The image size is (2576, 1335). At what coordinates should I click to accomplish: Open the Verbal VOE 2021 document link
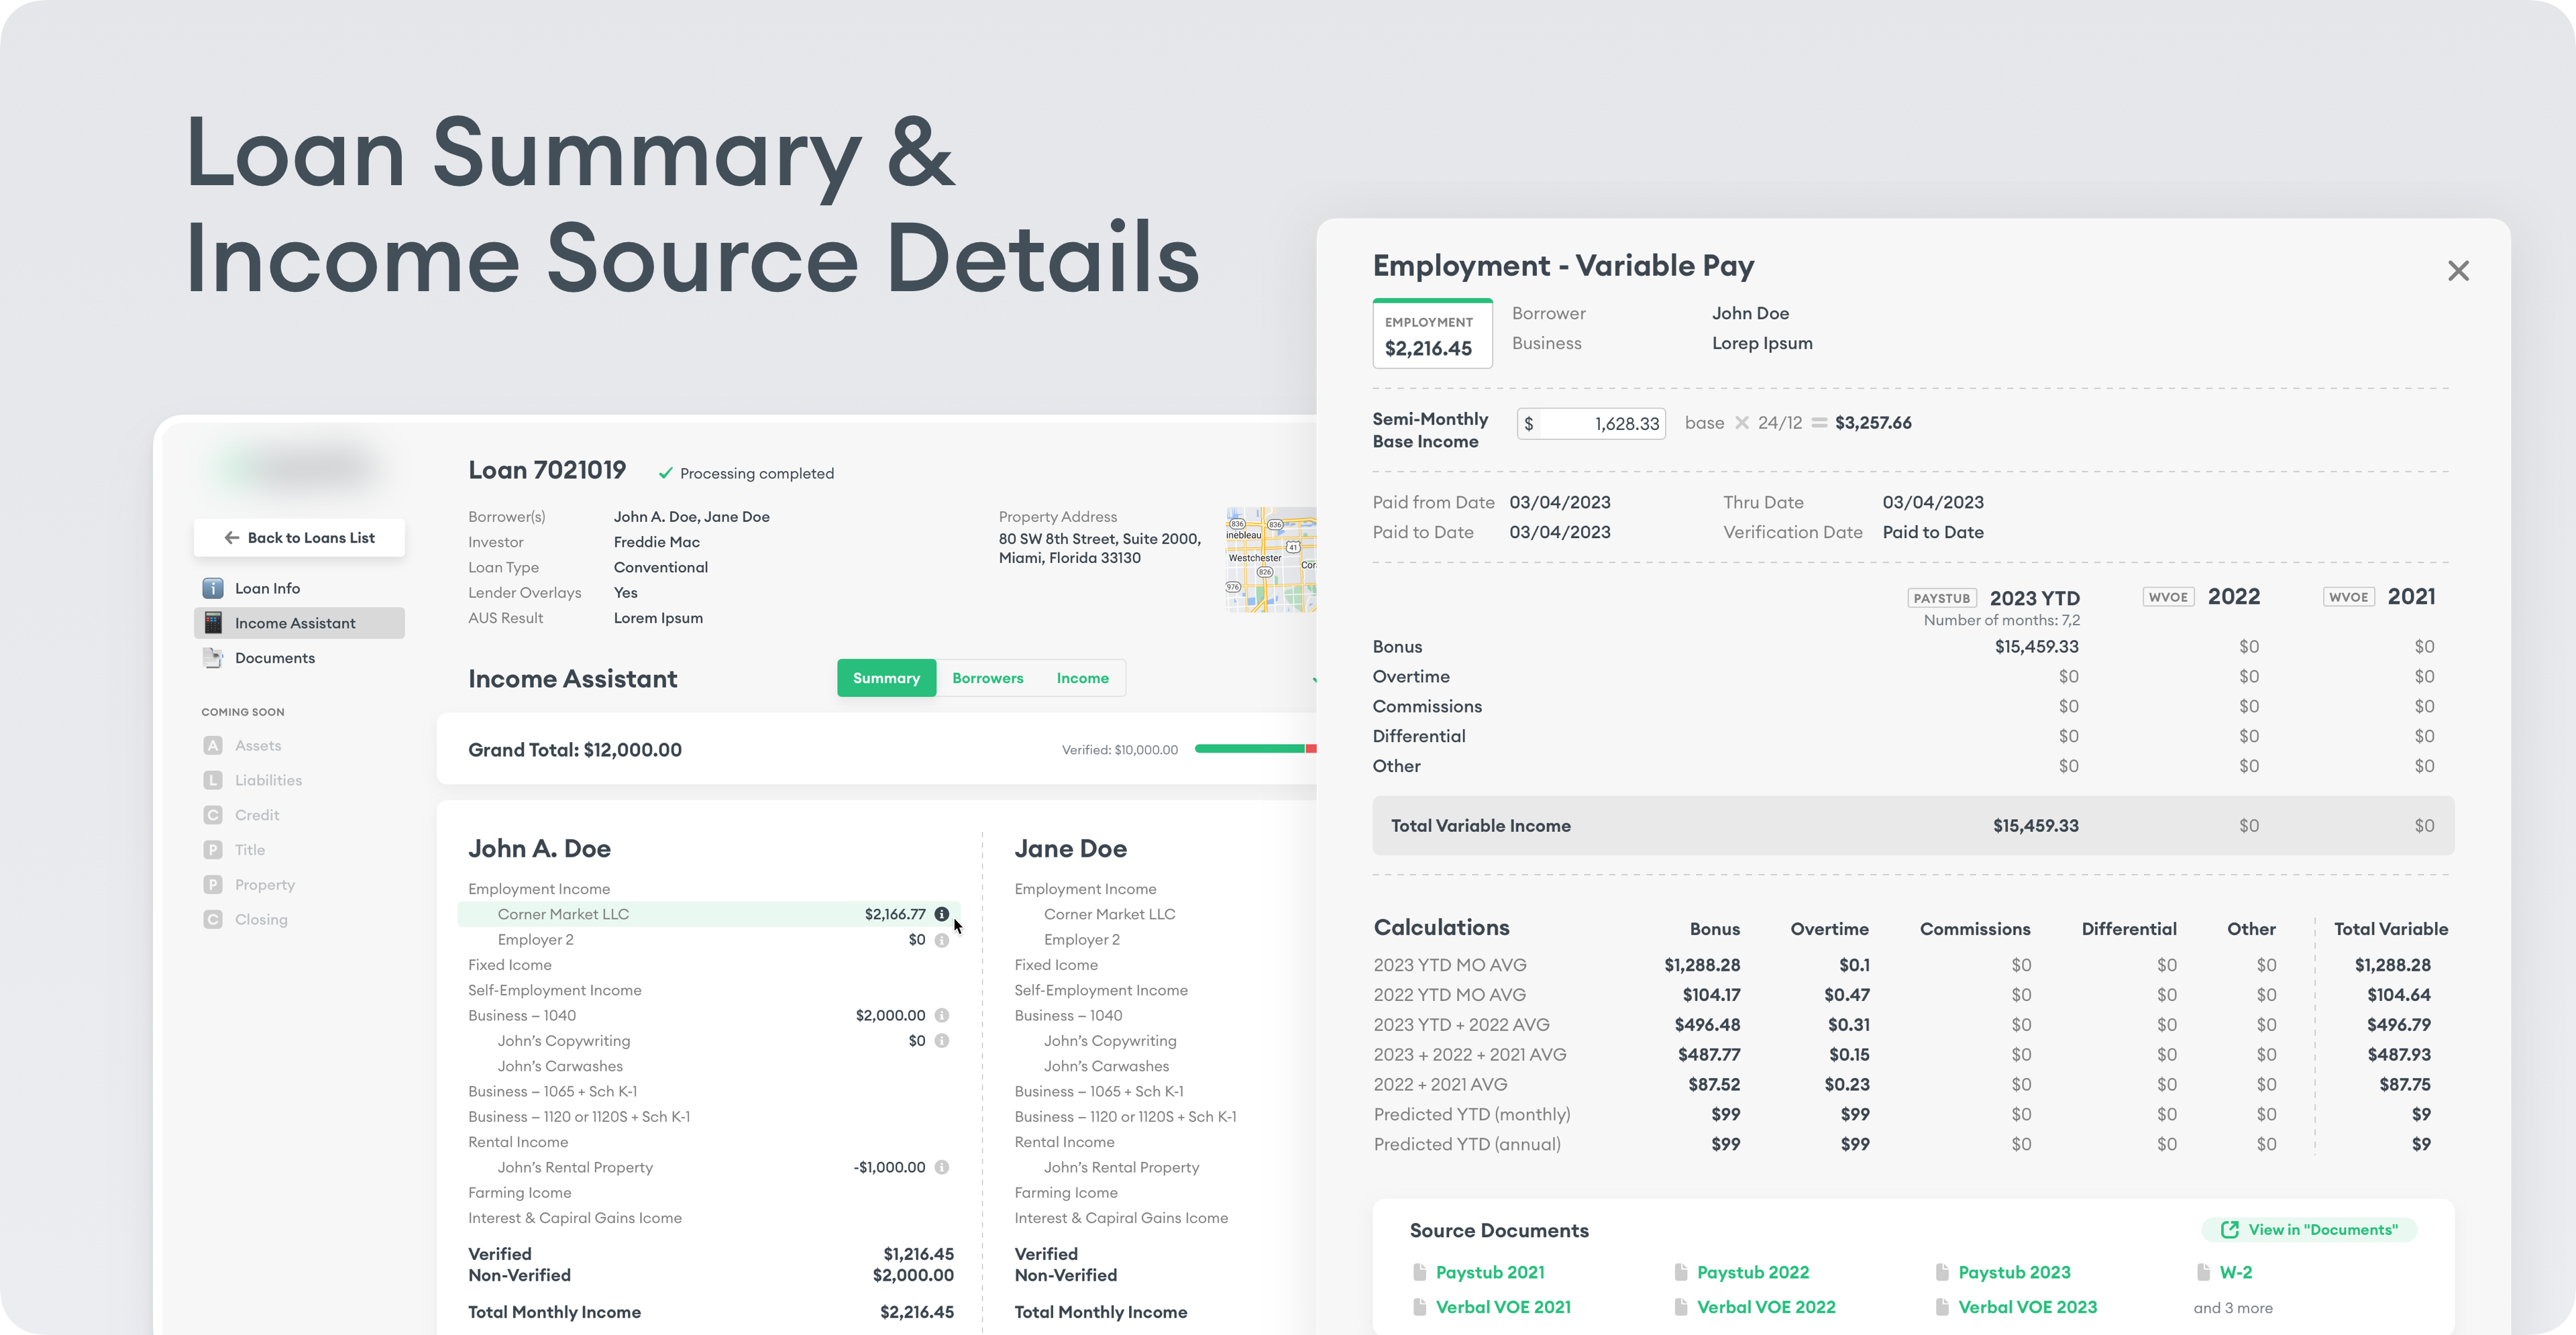[x=1503, y=1307]
